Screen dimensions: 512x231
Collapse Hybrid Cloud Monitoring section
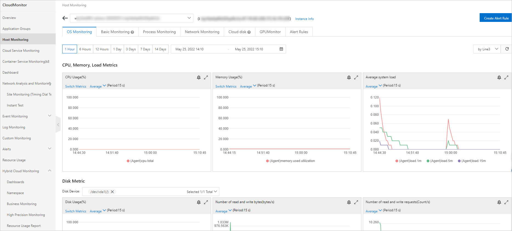[x=50, y=171]
